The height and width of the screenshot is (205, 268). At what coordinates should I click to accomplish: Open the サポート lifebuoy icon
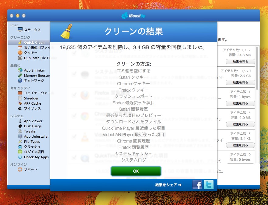[20, 170]
